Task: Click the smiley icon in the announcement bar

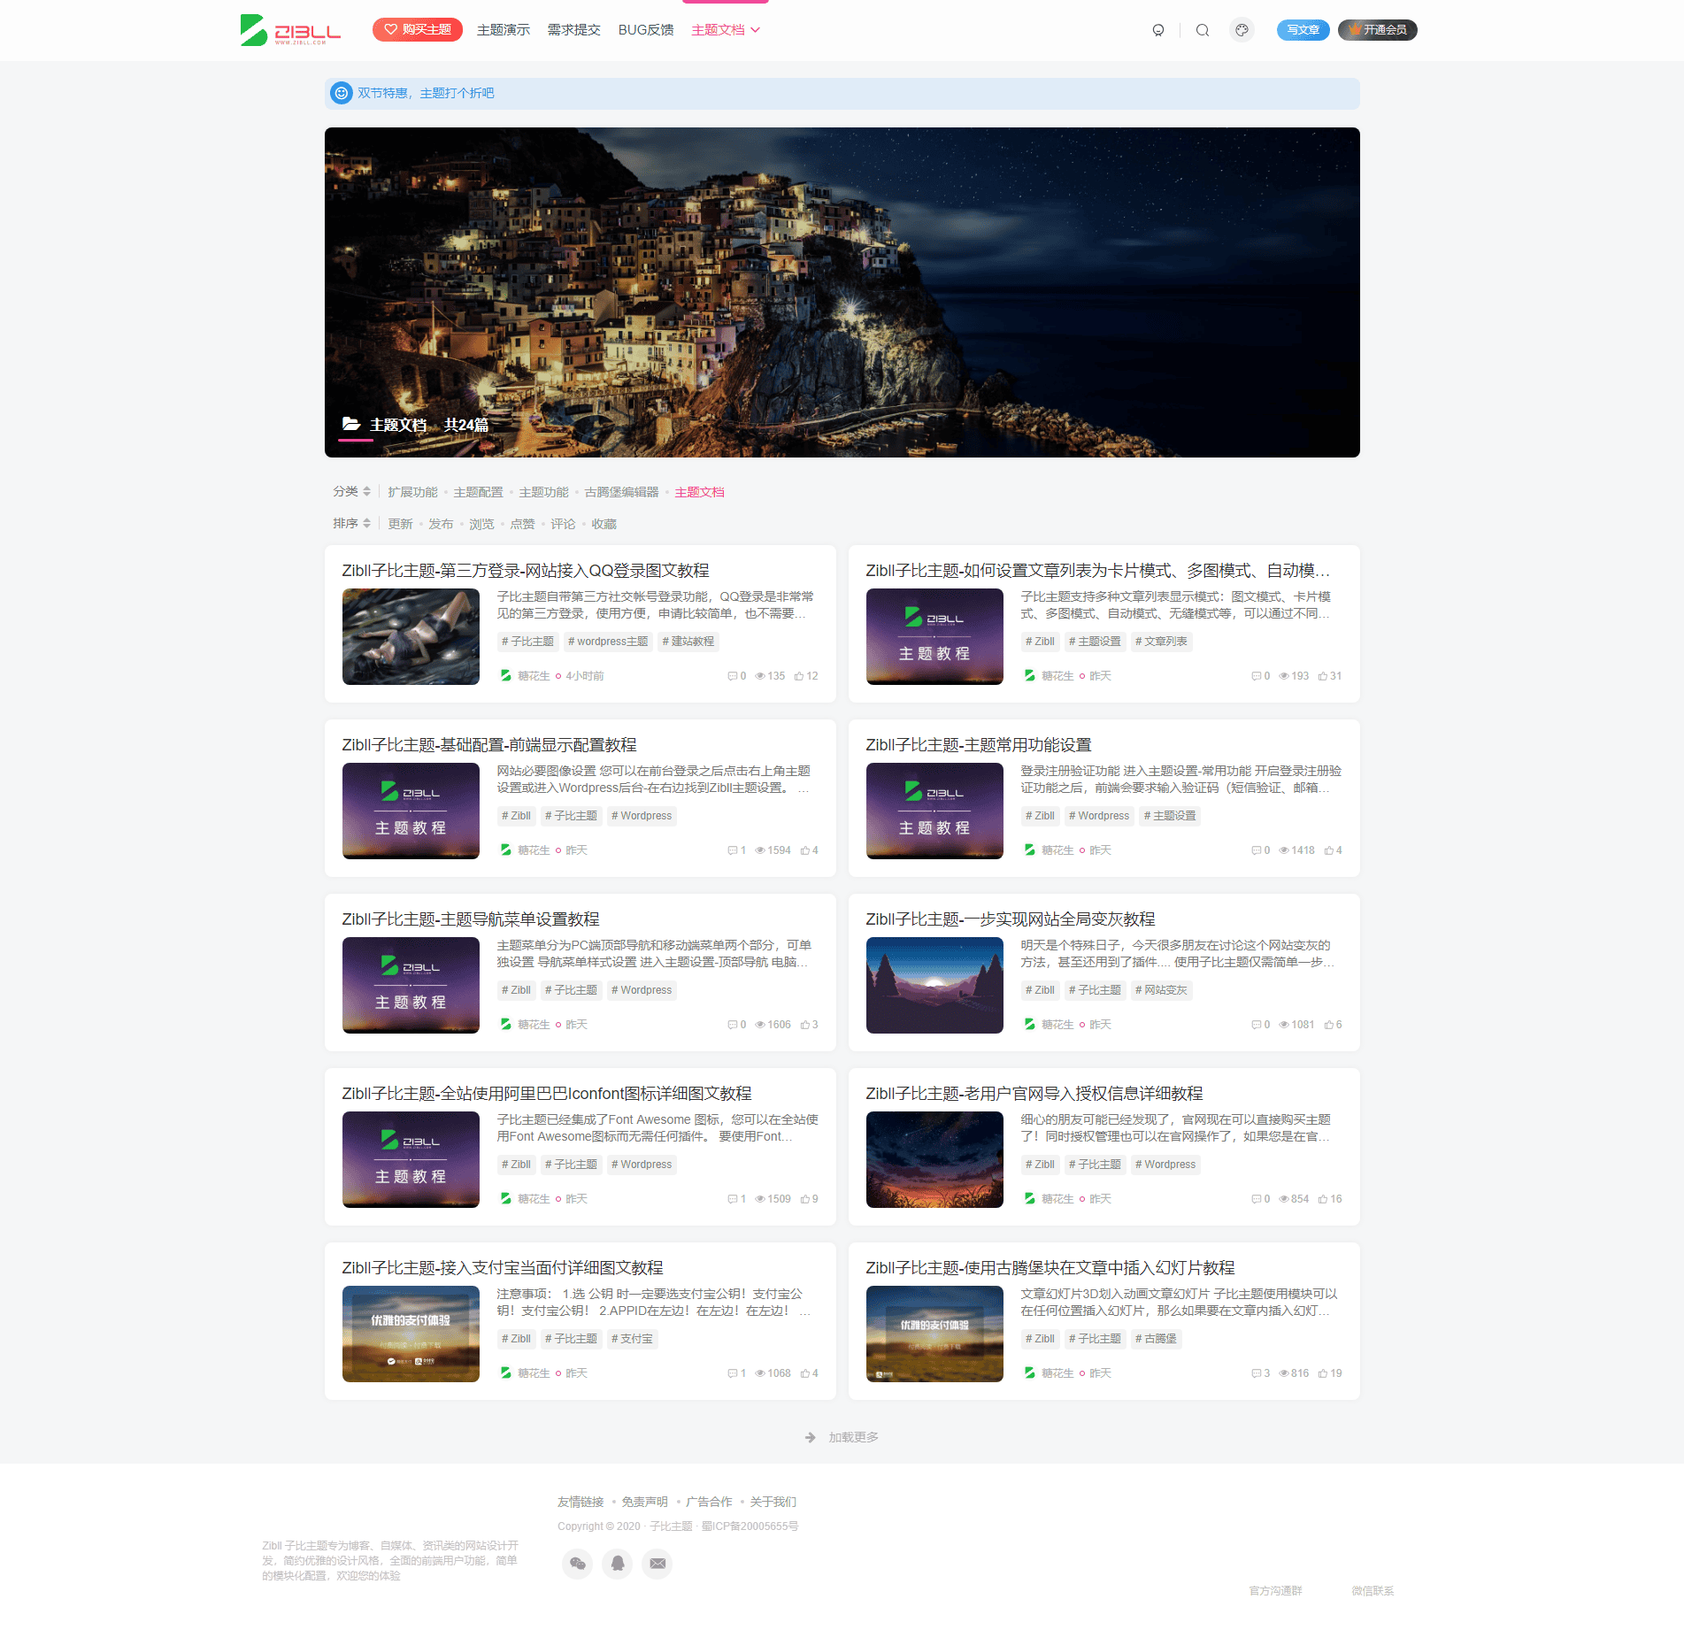Action: click(341, 93)
